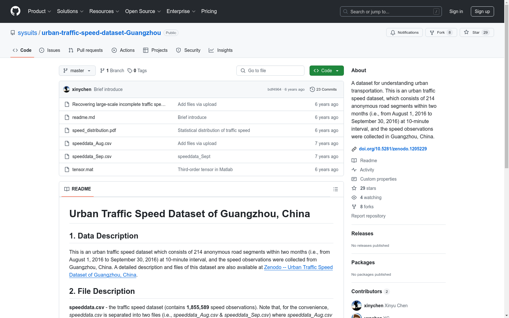Click the Search or jump to field
The width and height of the screenshot is (509, 318).
tap(391, 11)
